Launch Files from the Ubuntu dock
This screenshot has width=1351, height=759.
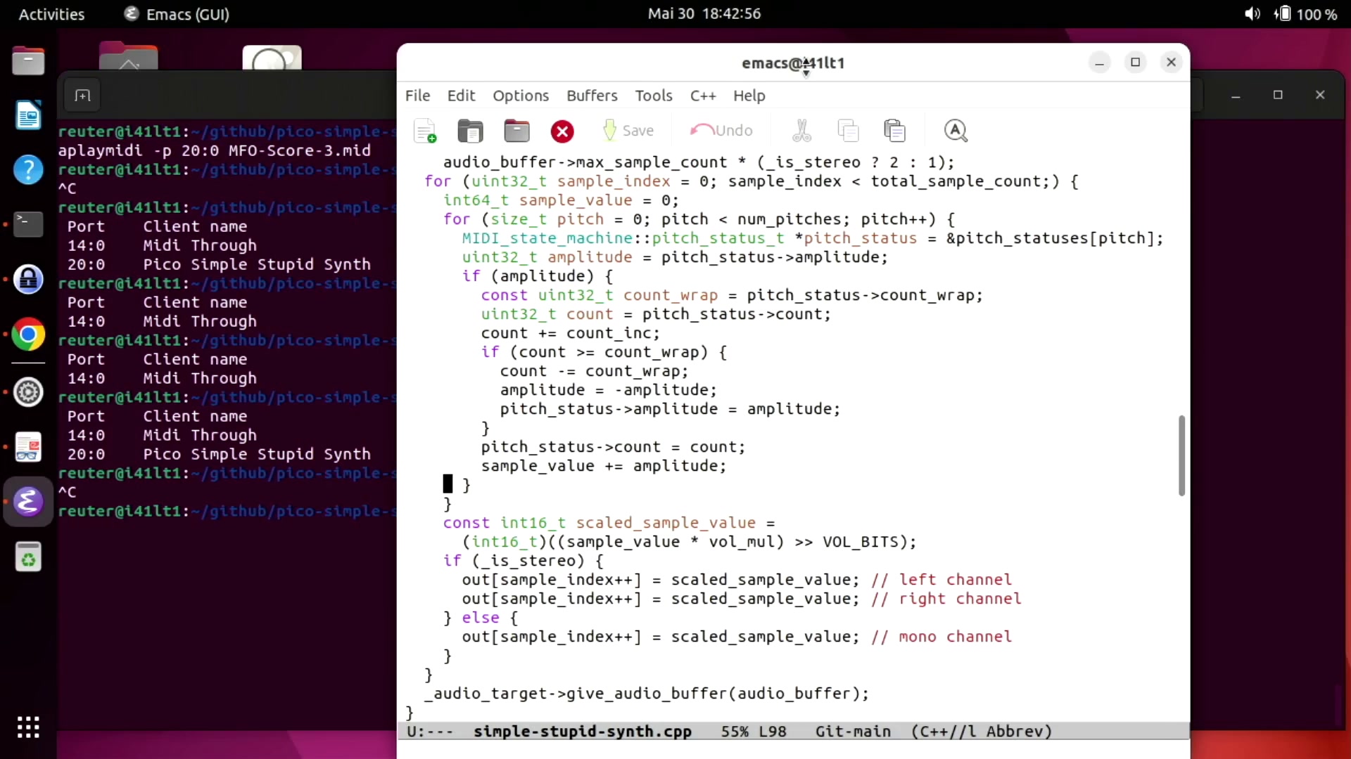28,60
